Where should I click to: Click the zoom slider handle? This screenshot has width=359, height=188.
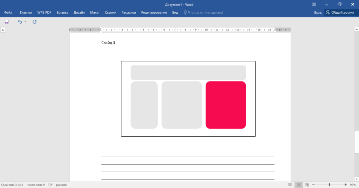click(x=329, y=185)
